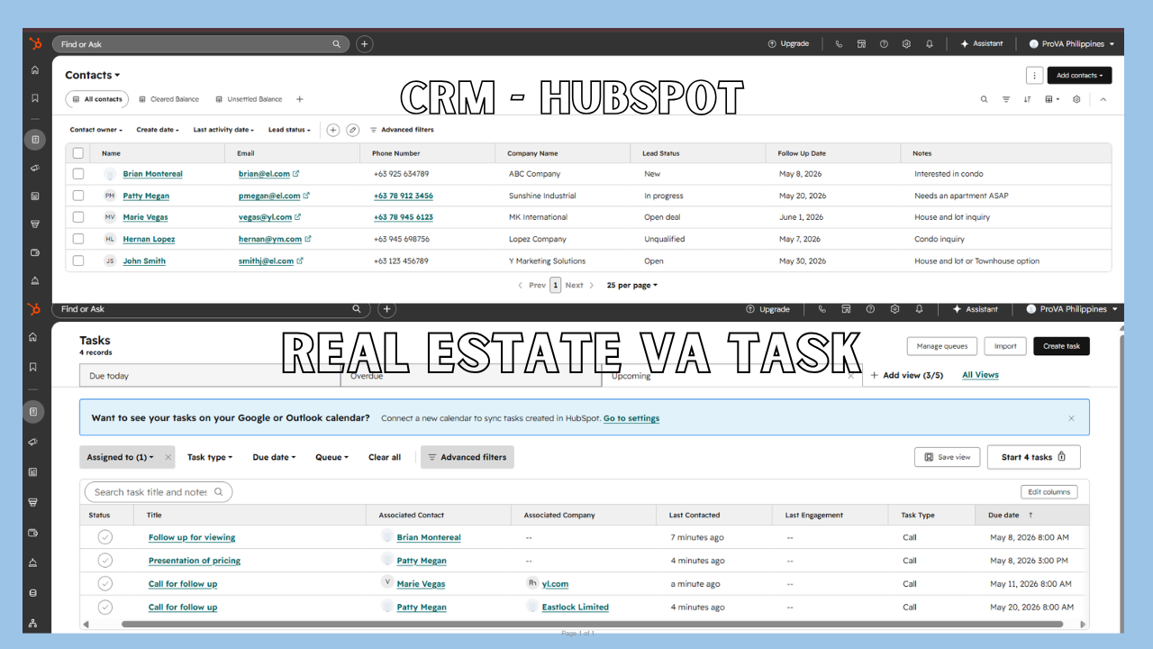Switch to the All contacts tab
This screenshot has height=649, width=1153.
pos(97,99)
